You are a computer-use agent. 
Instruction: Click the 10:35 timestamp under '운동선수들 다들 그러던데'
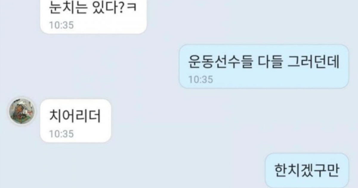pos(200,79)
